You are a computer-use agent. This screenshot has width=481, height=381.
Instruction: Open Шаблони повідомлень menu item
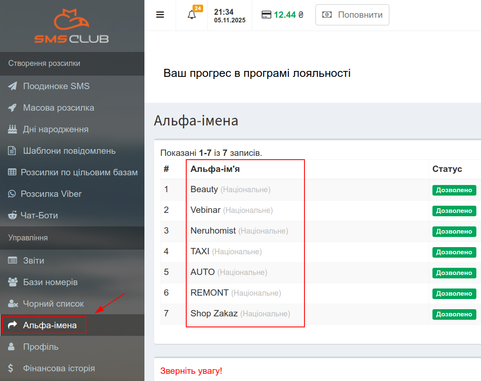tap(69, 151)
